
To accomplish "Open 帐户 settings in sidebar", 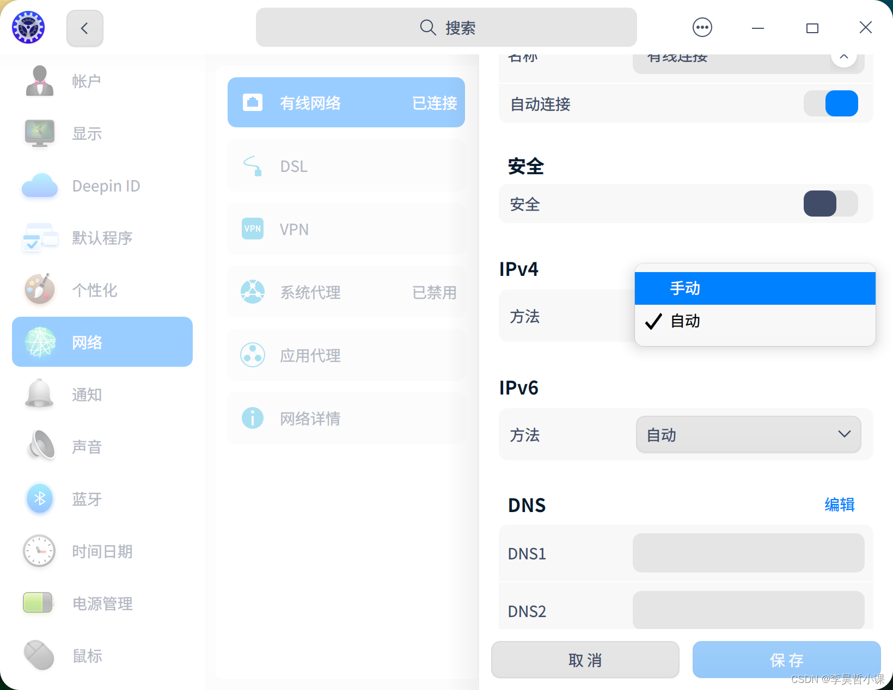I will pyautogui.click(x=102, y=81).
